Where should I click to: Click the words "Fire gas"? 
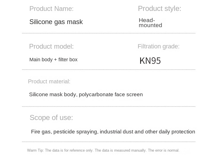(x=41, y=132)
